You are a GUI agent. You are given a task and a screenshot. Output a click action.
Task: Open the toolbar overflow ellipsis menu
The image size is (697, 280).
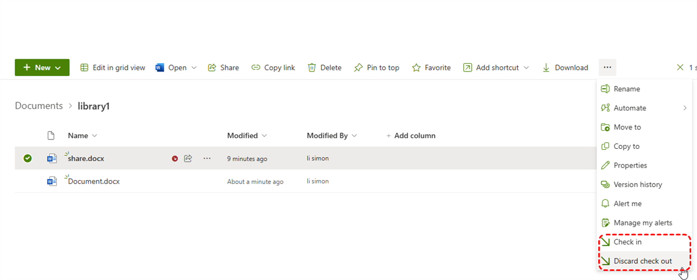(607, 67)
